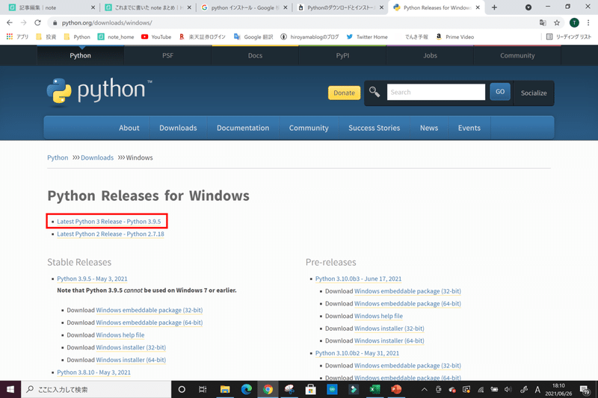
Task: Open the Python 3.9.5 - May 3, 2021 link
Action: click(x=92, y=279)
